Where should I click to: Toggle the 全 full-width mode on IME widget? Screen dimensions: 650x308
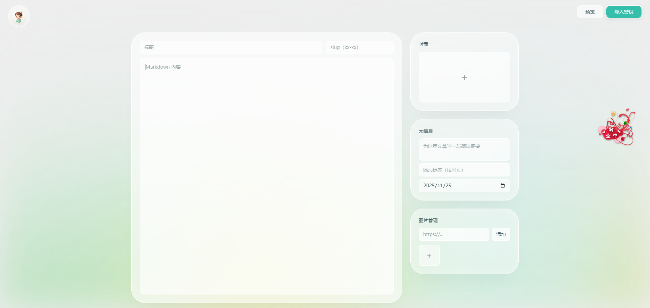(x=608, y=136)
